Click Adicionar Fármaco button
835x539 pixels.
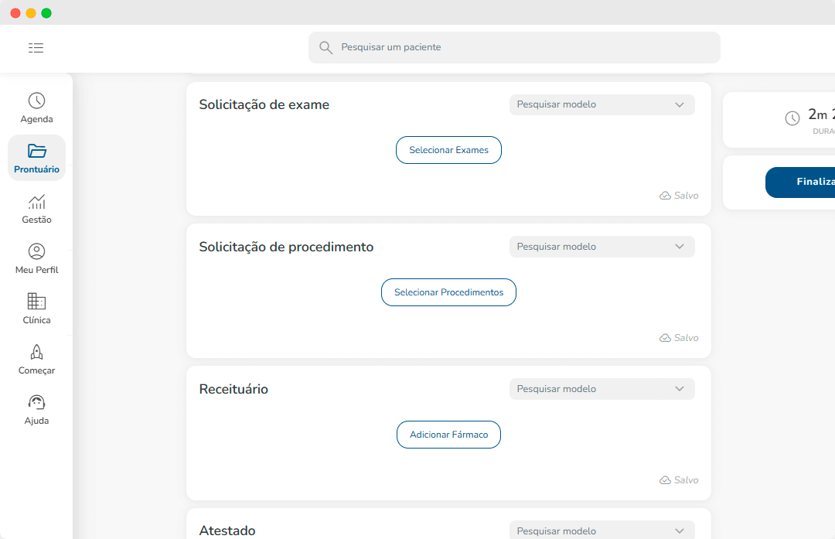(x=448, y=435)
